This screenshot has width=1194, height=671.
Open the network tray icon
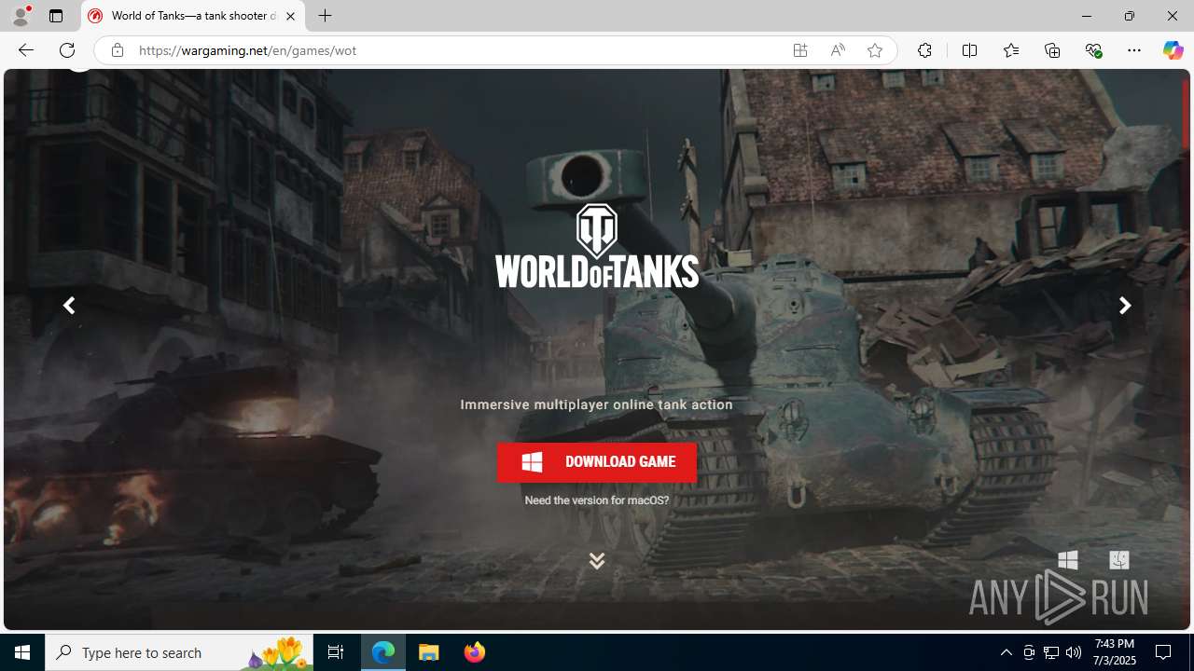coord(1051,652)
